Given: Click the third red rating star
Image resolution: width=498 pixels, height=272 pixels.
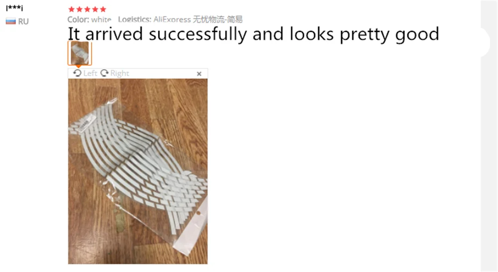Looking at the screenshot, I should click(87, 9).
